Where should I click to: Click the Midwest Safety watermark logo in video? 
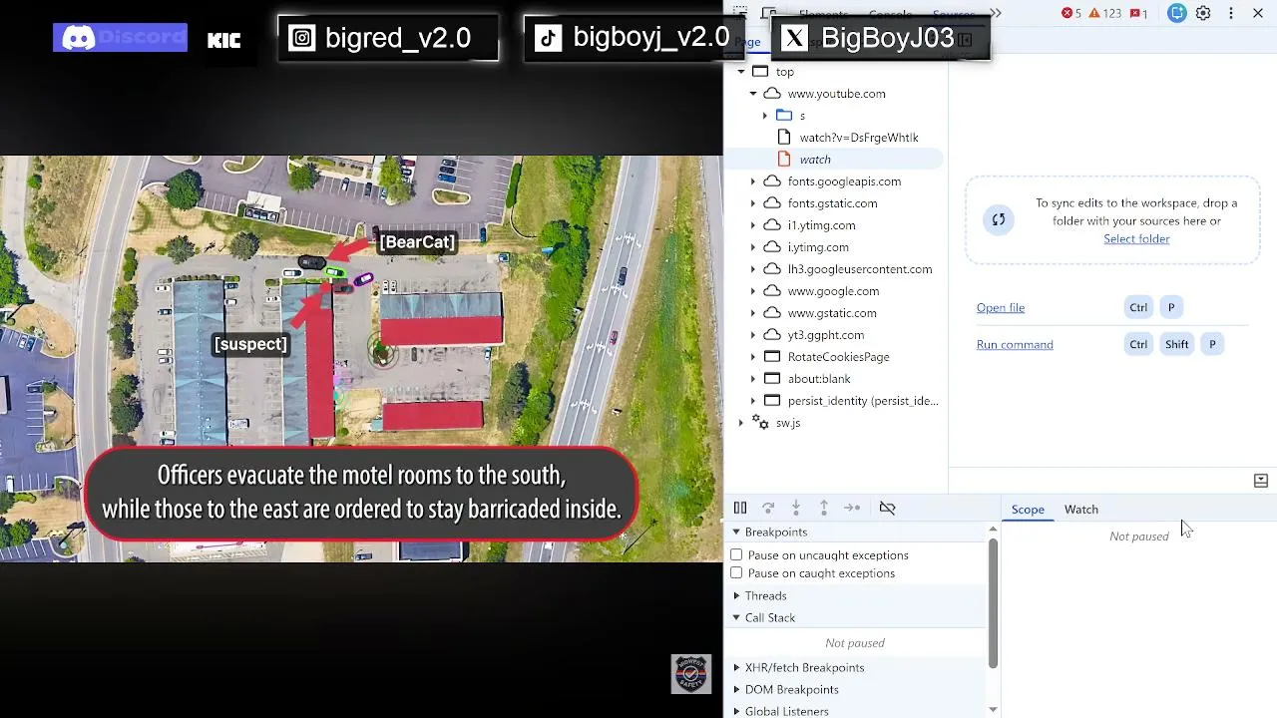(x=690, y=673)
